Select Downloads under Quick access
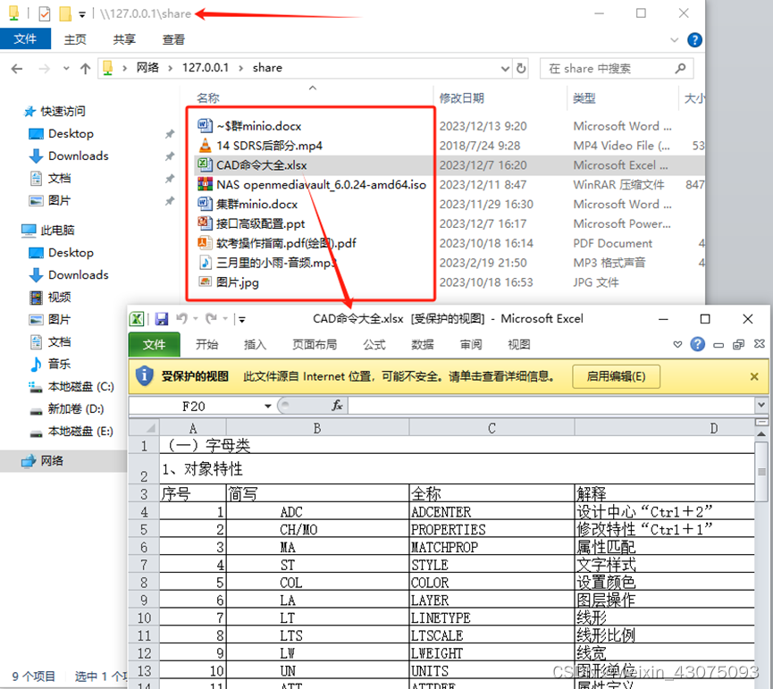Image resolution: width=773 pixels, height=689 pixels. (x=79, y=155)
